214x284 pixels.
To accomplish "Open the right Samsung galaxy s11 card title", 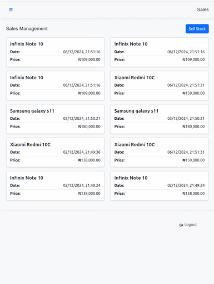I will coord(136,111).
